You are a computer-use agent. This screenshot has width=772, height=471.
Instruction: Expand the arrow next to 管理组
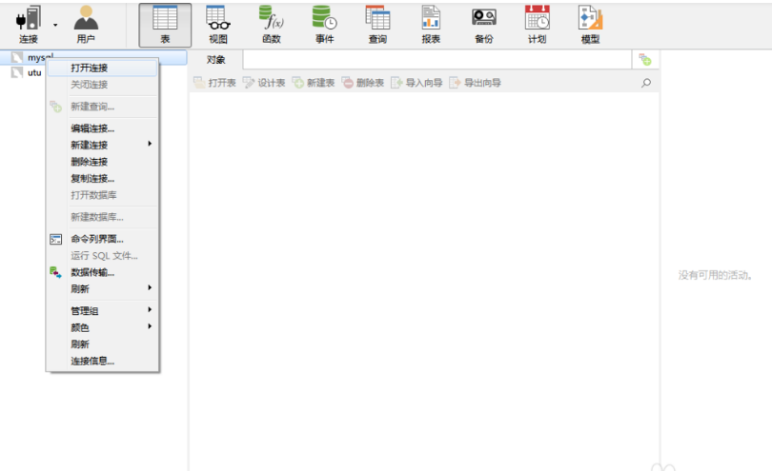[150, 310]
